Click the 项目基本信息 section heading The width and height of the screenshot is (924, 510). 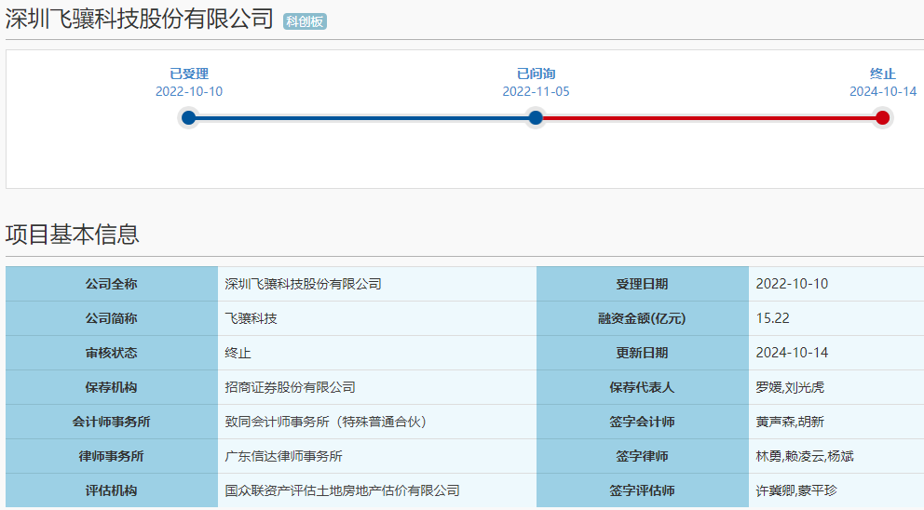(73, 235)
